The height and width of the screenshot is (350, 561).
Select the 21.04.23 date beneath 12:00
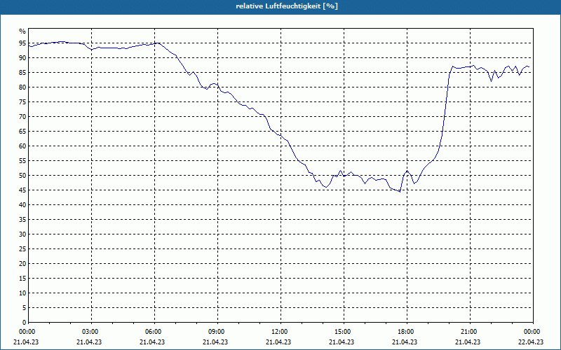(x=278, y=342)
